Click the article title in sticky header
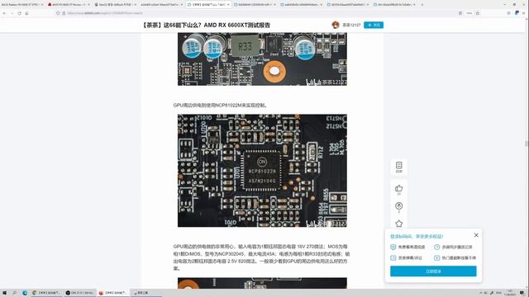 pyautogui.click(x=206, y=25)
